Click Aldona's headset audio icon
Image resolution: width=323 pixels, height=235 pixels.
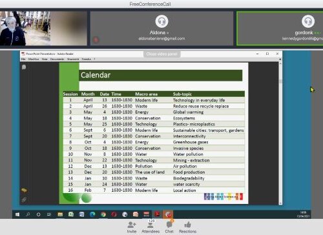point(161,21)
